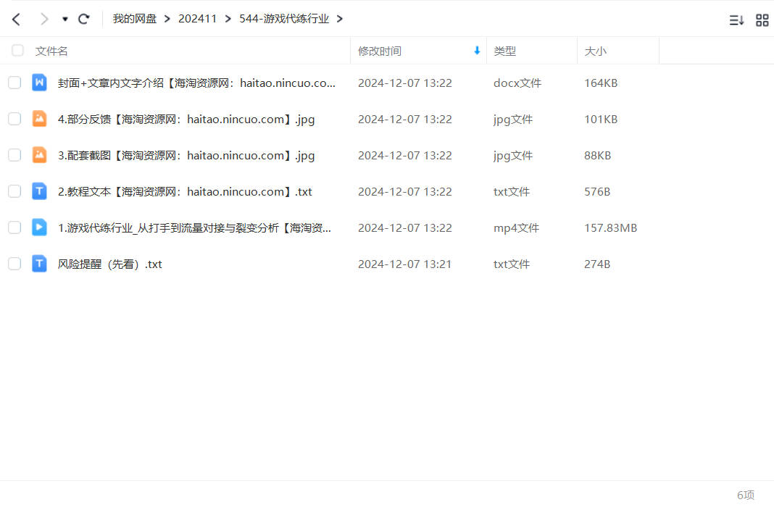This screenshot has width=774, height=510.
Task: Go to 我的网盘 in breadcrumb
Action: coord(134,19)
